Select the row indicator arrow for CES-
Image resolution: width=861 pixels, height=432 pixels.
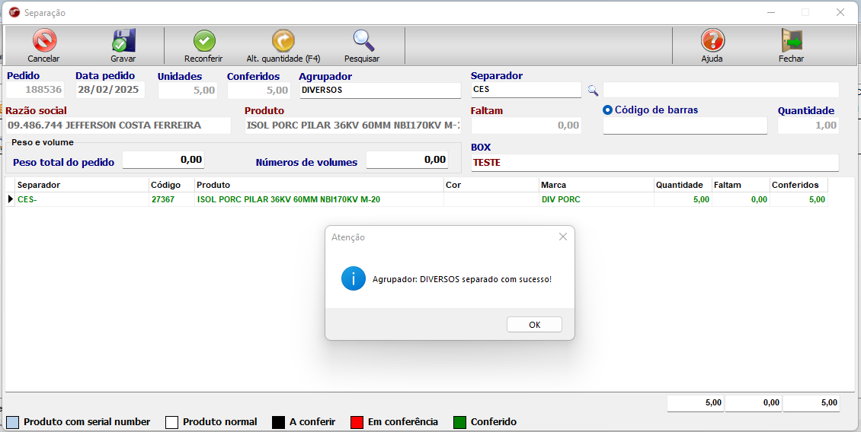(11, 199)
